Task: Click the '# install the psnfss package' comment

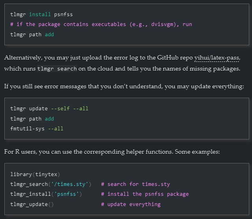Action: click(x=145, y=194)
